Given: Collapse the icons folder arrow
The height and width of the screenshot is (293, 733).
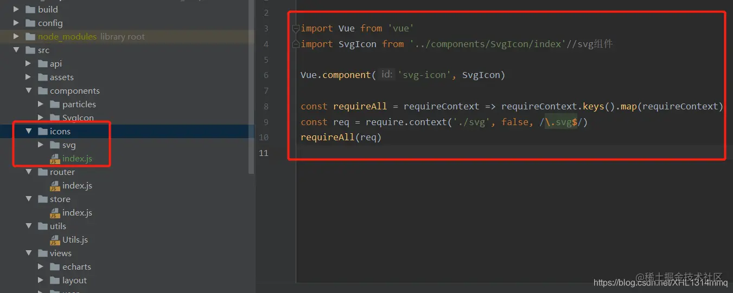Looking at the screenshot, I should [28, 131].
